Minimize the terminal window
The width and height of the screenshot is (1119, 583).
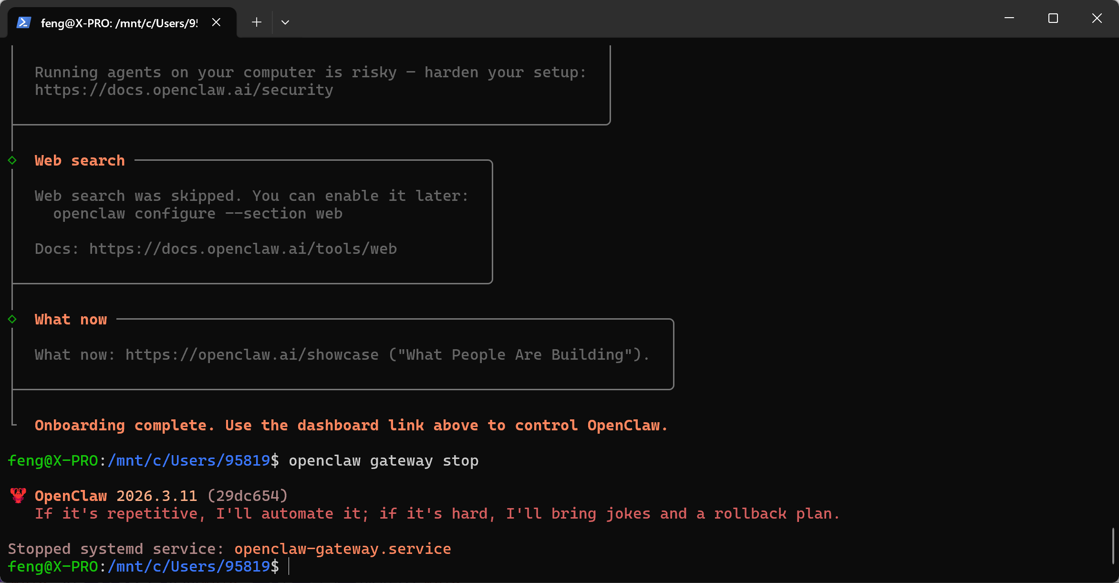pyautogui.click(x=1009, y=18)
